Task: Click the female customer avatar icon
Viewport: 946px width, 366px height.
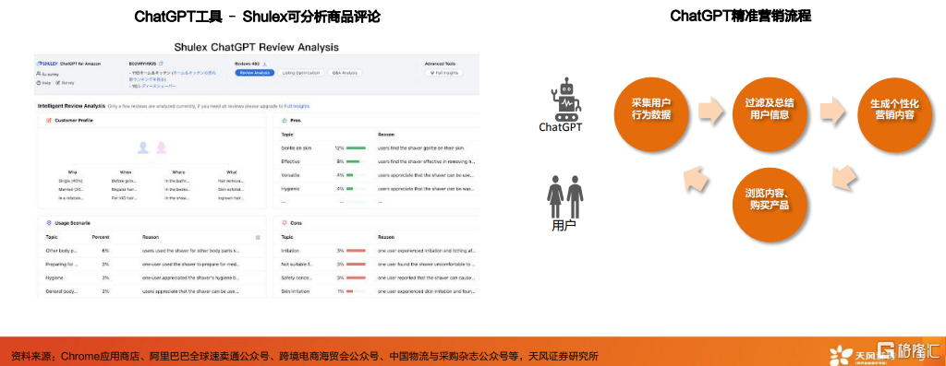Action: 161,147
